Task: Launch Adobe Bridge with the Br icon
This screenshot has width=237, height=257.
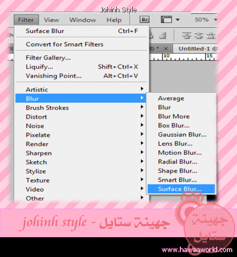Action: pyautogui.click(x=144, y=20)
